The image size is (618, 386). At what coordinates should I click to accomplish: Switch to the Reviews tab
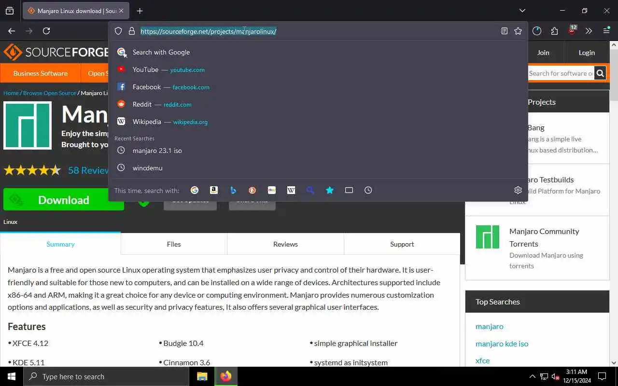(285, 244)
